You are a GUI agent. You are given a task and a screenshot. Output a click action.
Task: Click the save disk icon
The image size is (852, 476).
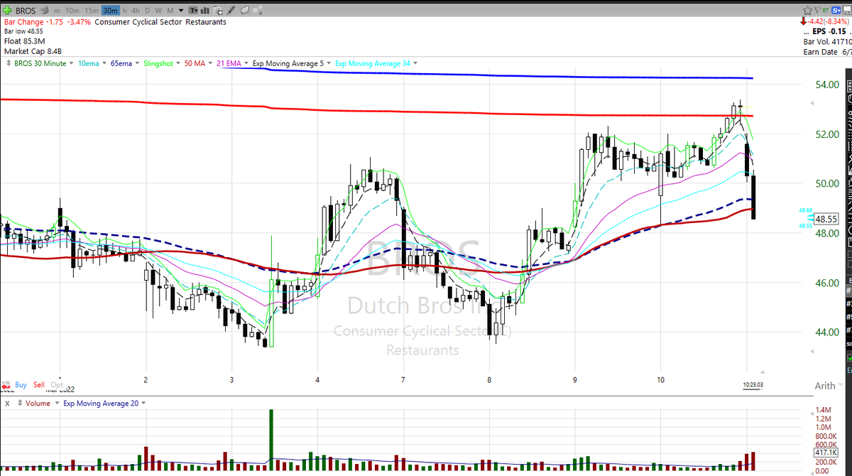(x=847, y=10)
